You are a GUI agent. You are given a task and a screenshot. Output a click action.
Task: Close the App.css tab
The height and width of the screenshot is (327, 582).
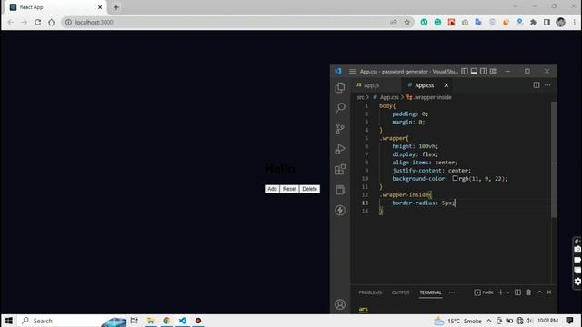(447, 85)
